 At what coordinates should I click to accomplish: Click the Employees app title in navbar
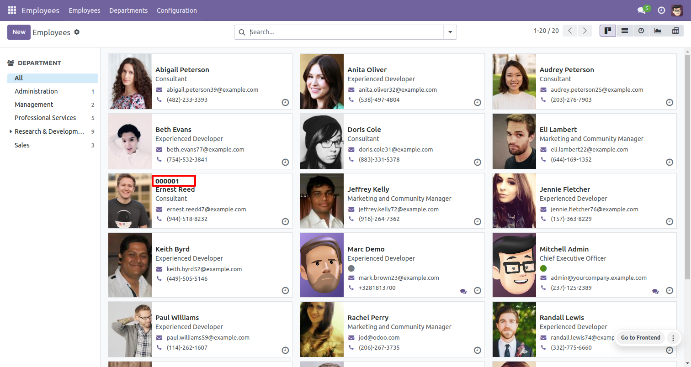pyautogui.click(x=40, y=10)
